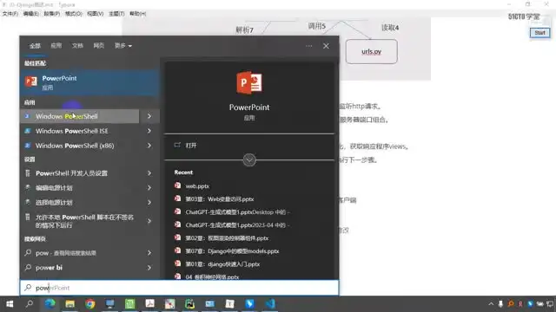Select the 'power bi' web suggestion
The height and width of the screenshot is (312, 556).
click(x=80, y=268)
